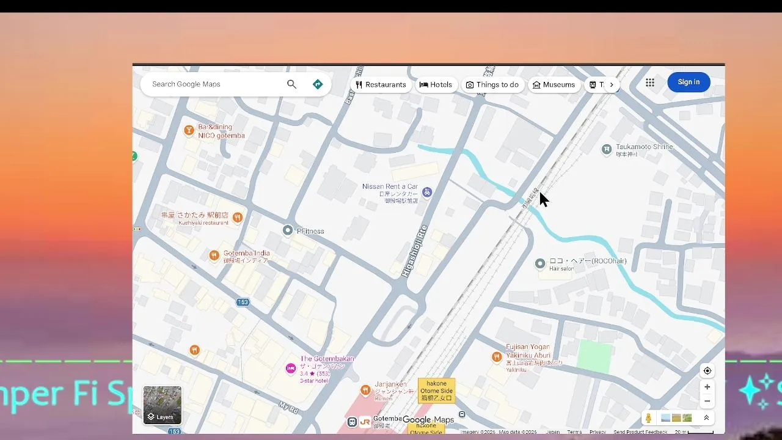Select the Museums category chip
Viewport: 782px width, 440px height.
(554, 85)
